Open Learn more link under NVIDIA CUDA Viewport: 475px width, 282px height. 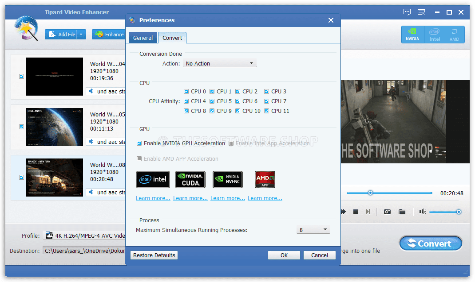click(x=190, y=198)
